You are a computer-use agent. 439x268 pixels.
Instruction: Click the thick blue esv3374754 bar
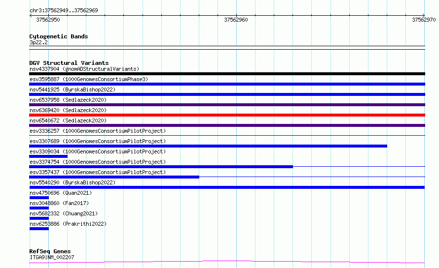coord(161,167)
